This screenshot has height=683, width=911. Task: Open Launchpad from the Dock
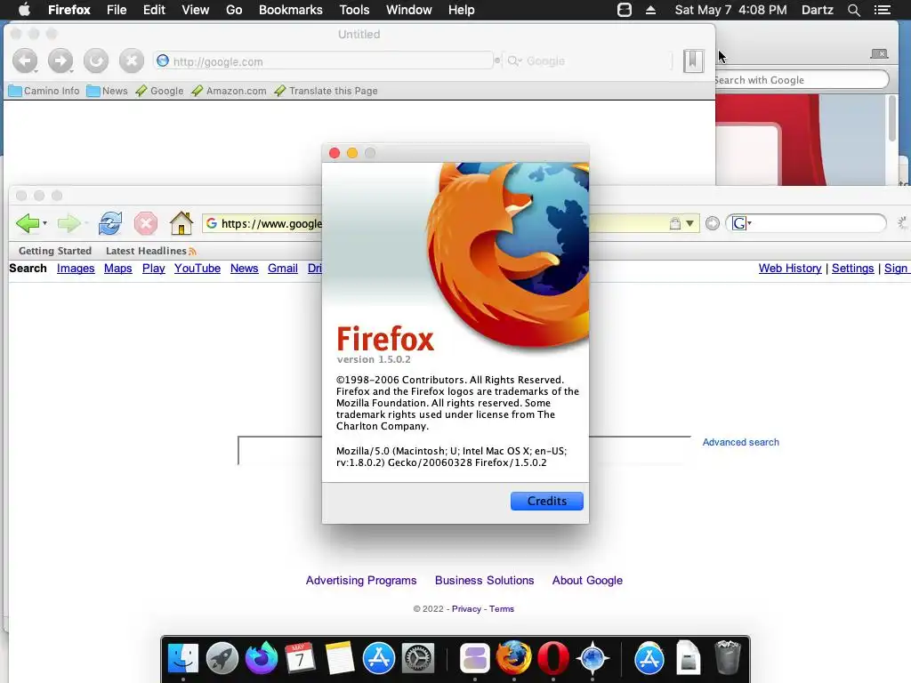point(222,659)
